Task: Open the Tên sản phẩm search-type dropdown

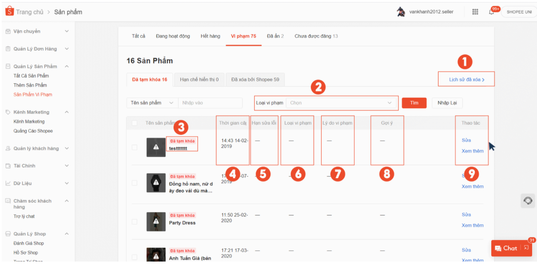Action: coord(152,103)
